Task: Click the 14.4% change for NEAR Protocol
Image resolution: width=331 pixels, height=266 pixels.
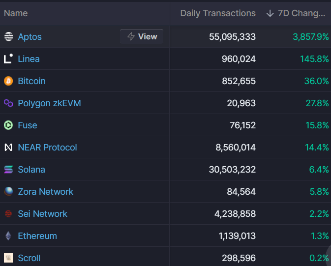Action: [317, 148]
